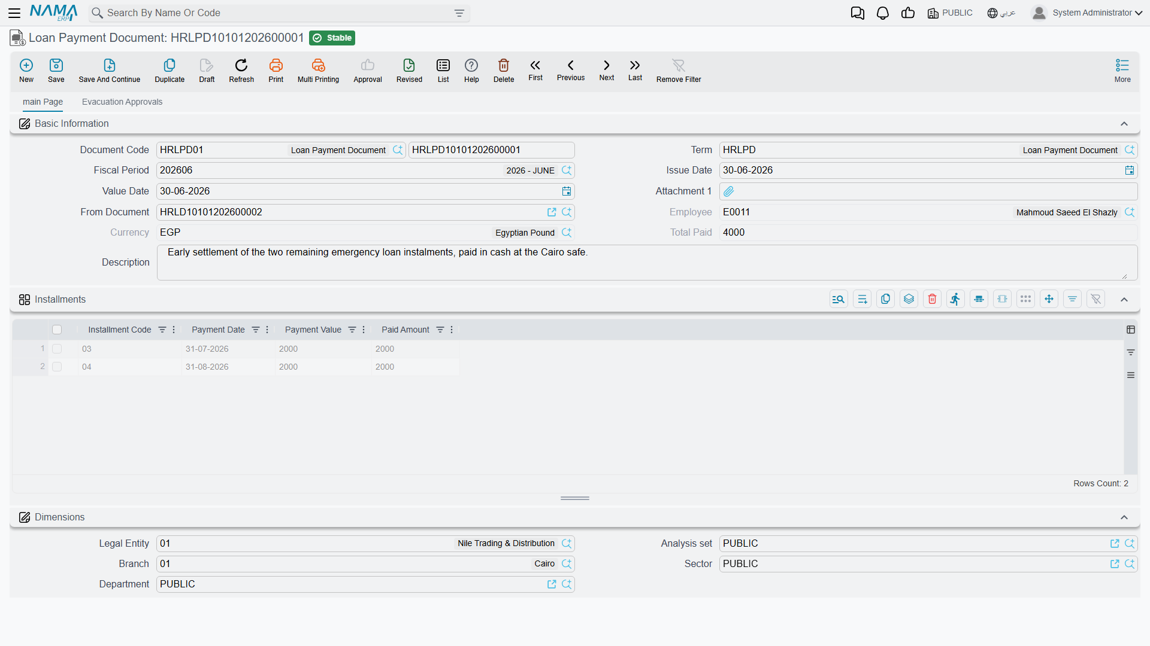Screen dimensions: 1150x646
Task: Open the System Administrator user dropdown
Action: 1087,13
